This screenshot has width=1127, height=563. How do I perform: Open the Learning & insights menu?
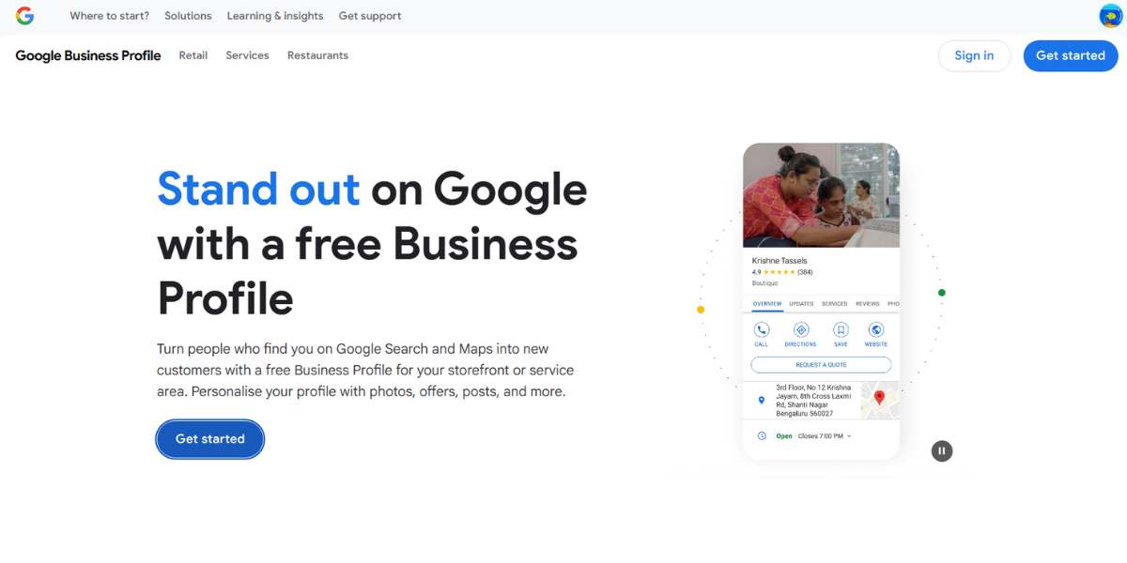(274, 15)
